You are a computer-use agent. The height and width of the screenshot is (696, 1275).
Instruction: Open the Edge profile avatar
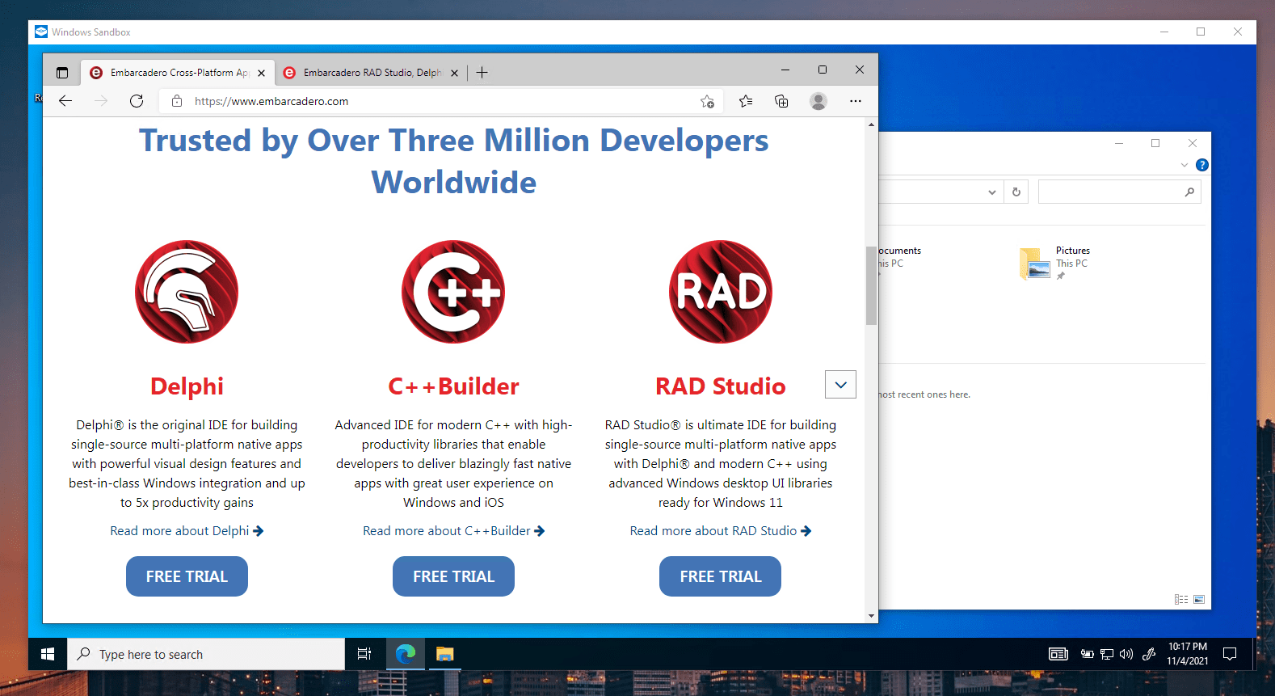818,101
